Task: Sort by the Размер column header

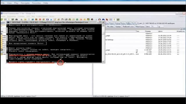Action: [148, 31]
